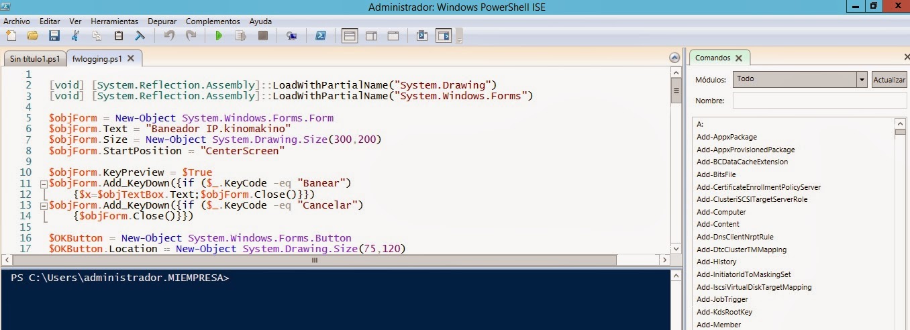Select Add-Computer in the commands list
The height and width of the screenshot is (330, 910).
click(721, 212)
